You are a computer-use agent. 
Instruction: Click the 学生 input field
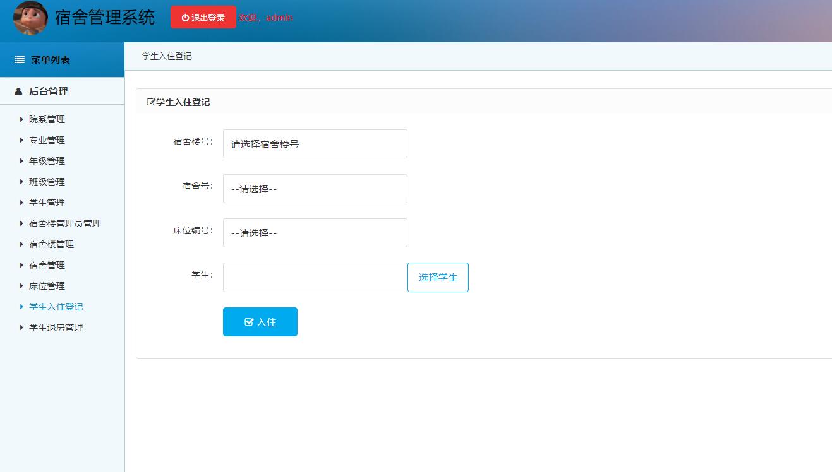point(315,277)
